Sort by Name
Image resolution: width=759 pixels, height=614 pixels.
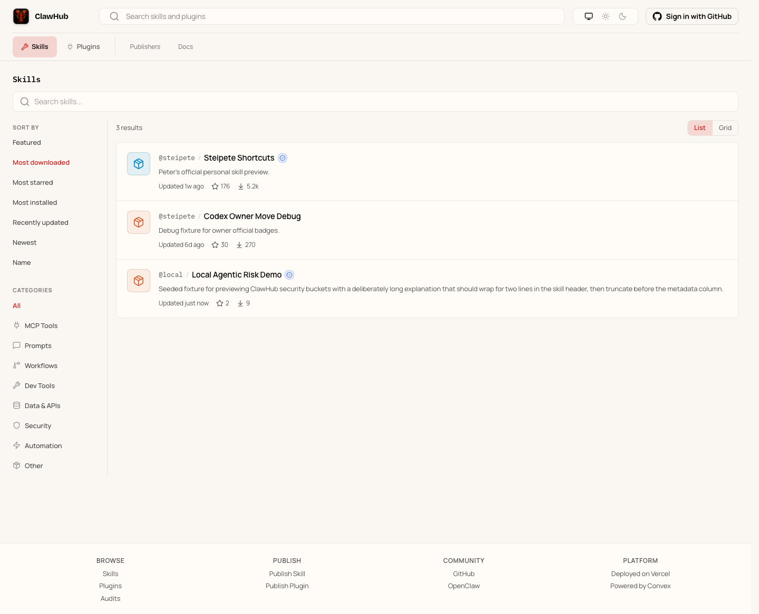tap(22, 263)
